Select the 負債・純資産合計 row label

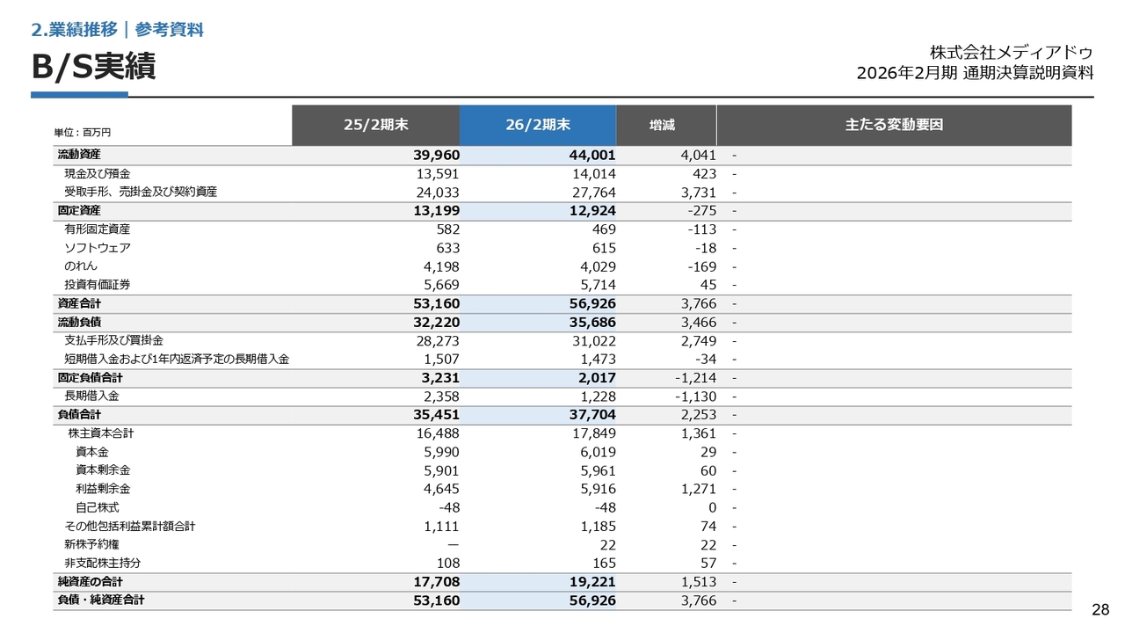(101, 600)
